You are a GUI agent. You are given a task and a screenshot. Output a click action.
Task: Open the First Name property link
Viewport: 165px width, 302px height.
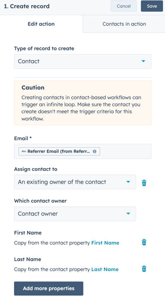(x=105, y=243)
